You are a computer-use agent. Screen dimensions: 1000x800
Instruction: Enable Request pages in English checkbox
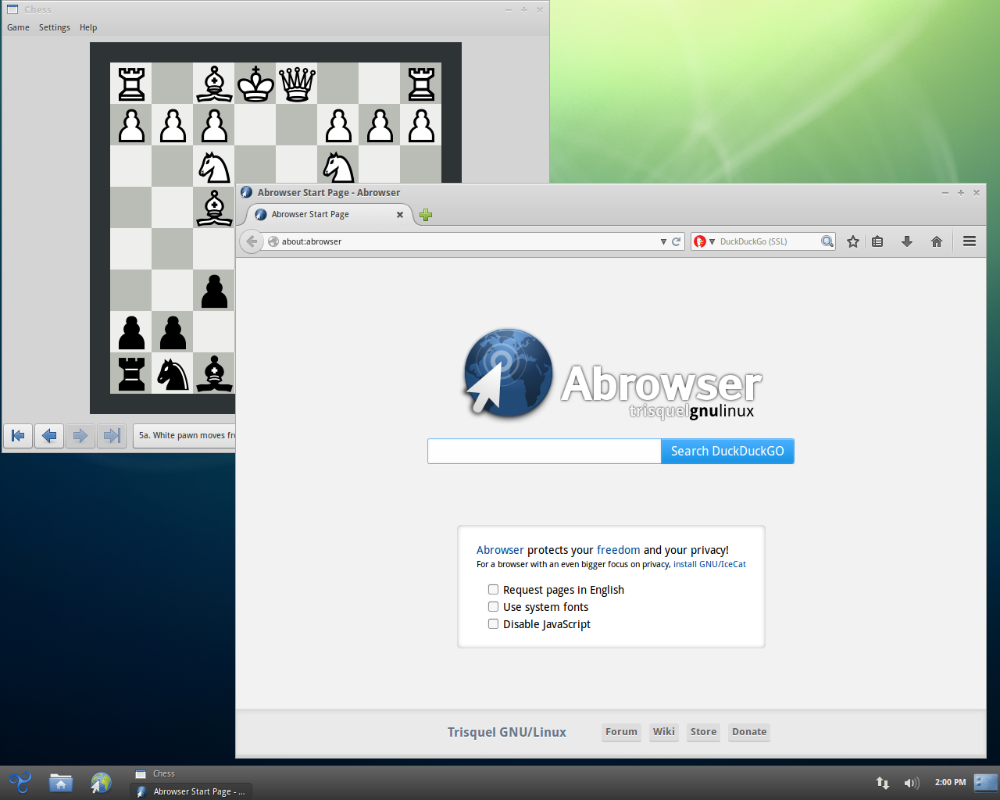[x=493, y=590]
